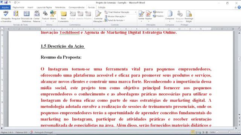Switch to the Exibição tab
Viewport: 241px width, 135px height.
click(x=102, y=7)
